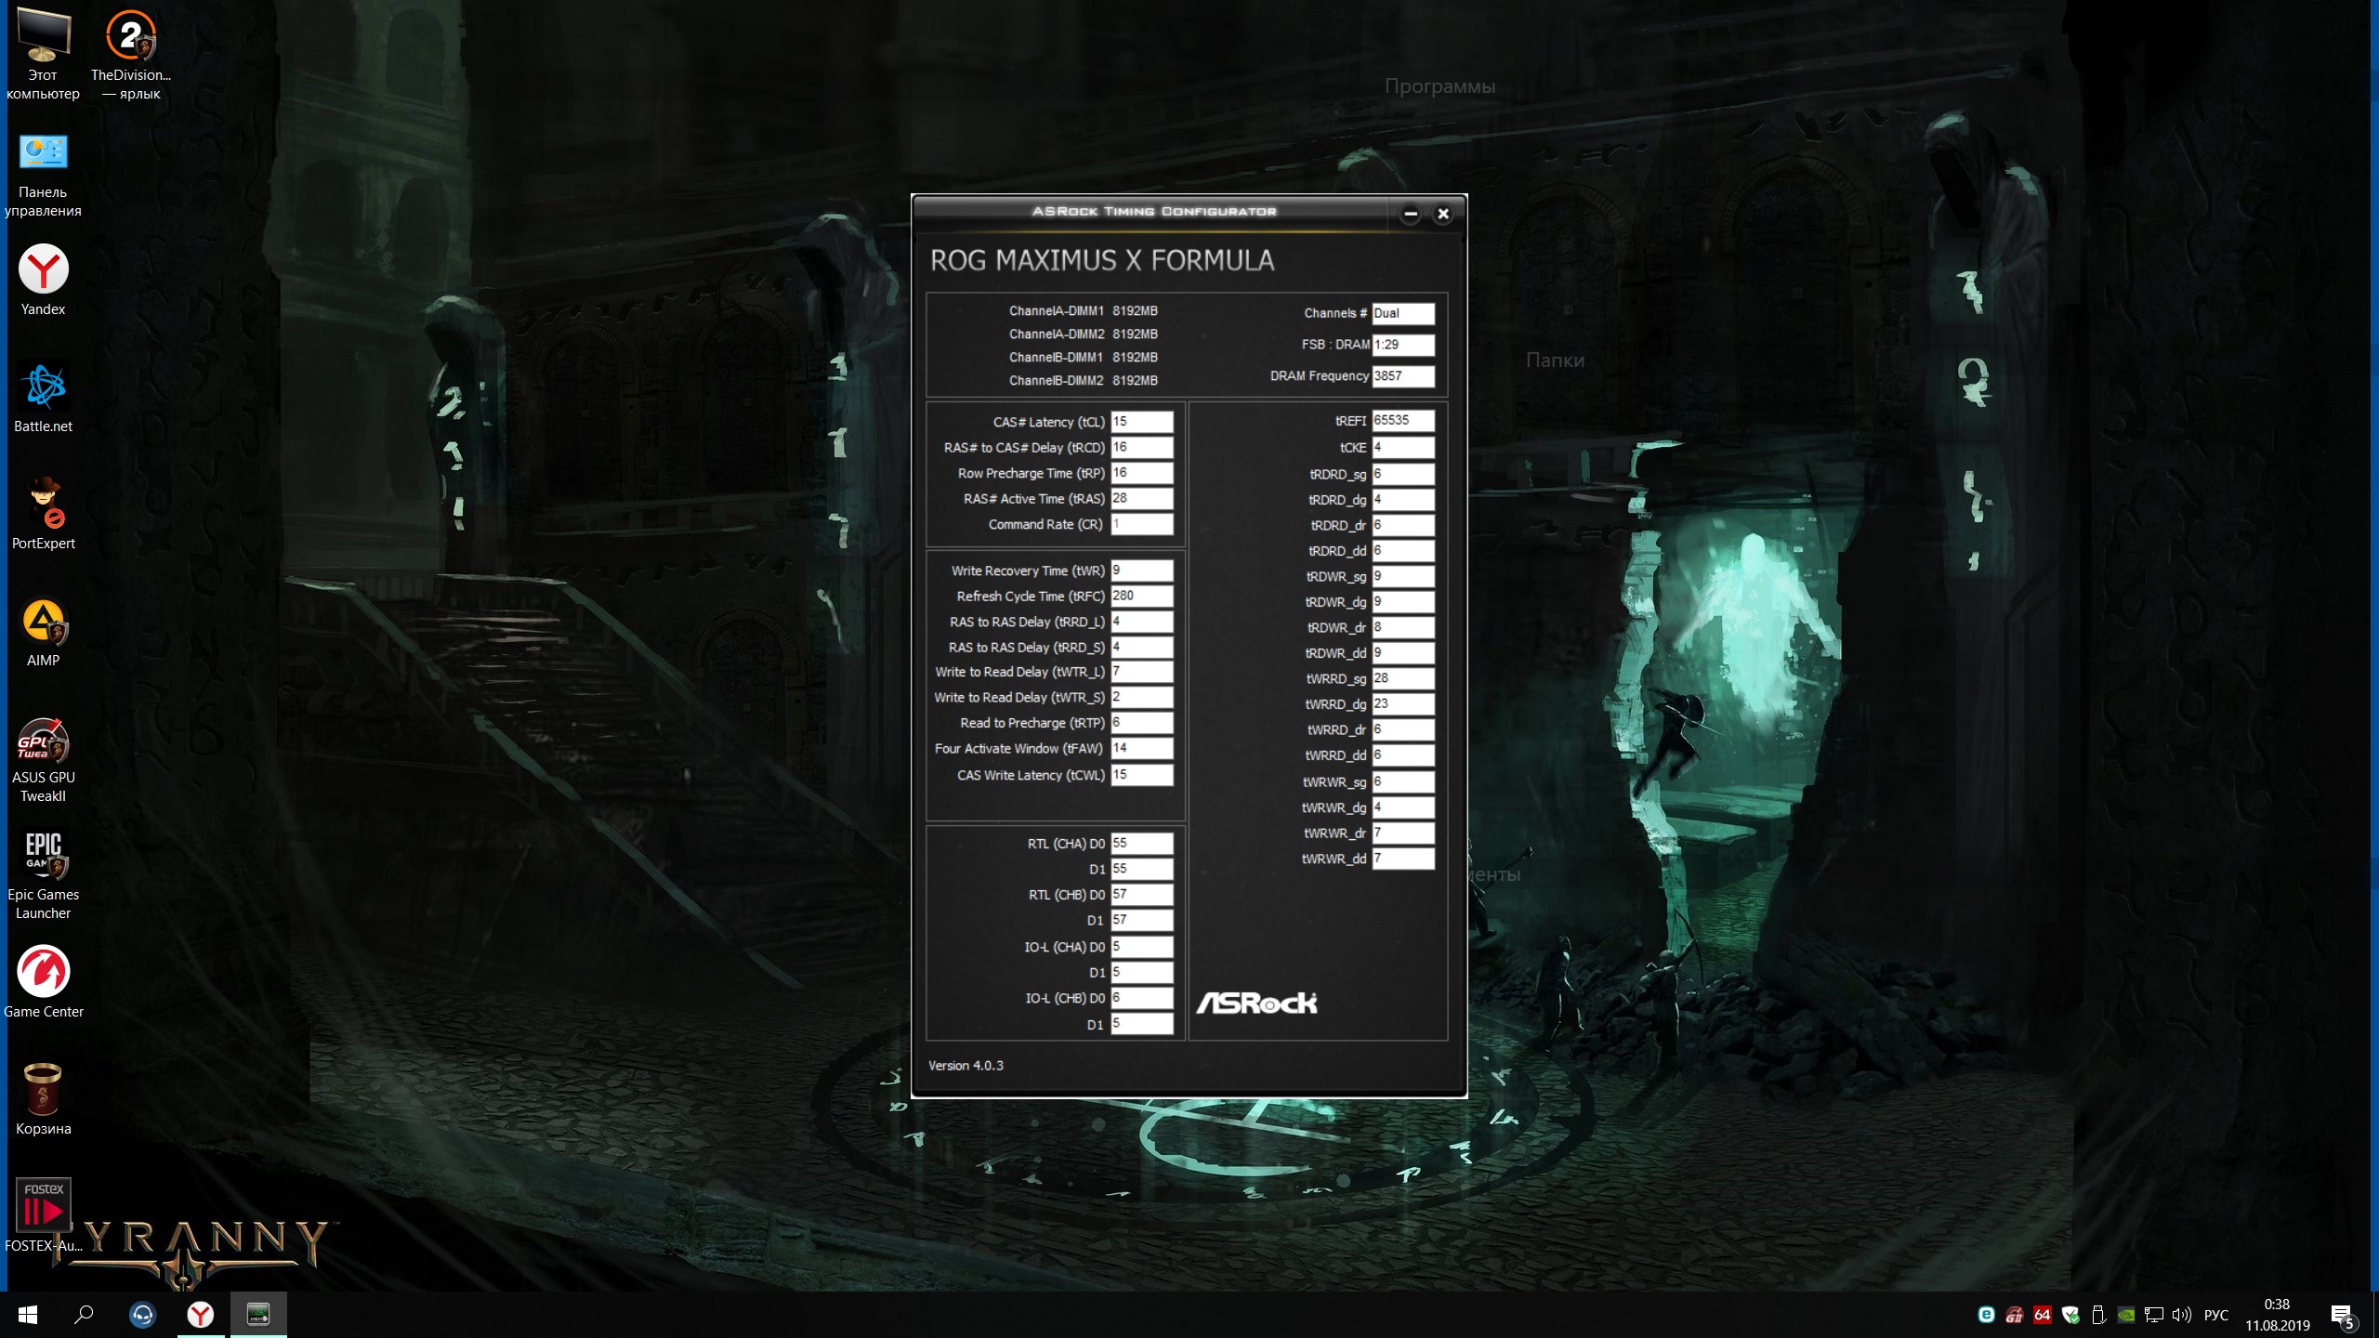The height and width of the screenshot is (1338, 2379).
Task: Click the Yandex browser taskbar icon
Action: [201, 1314]
